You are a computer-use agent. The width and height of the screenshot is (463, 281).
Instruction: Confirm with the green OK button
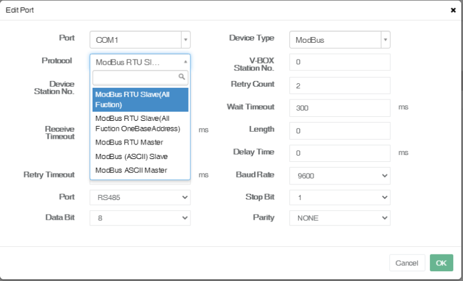[x=441, y=263]
